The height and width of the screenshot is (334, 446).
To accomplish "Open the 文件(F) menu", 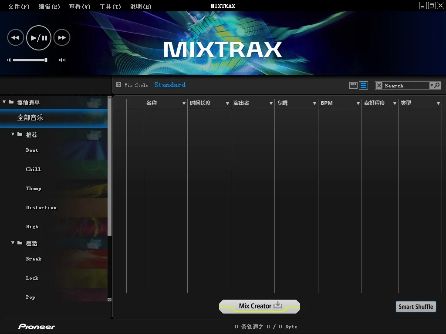I will tap(19, 6).
